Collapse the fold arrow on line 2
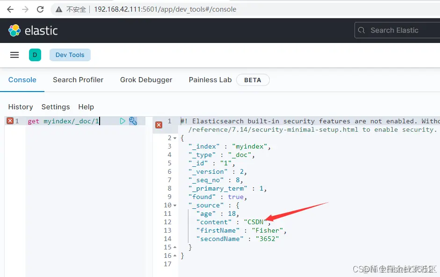Viewport: 440px width, 277px height. pyautogui.click(x=175, y=138)
